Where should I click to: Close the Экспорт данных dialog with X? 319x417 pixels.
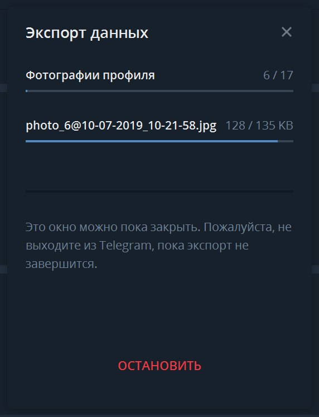click(x=287, y=32)
